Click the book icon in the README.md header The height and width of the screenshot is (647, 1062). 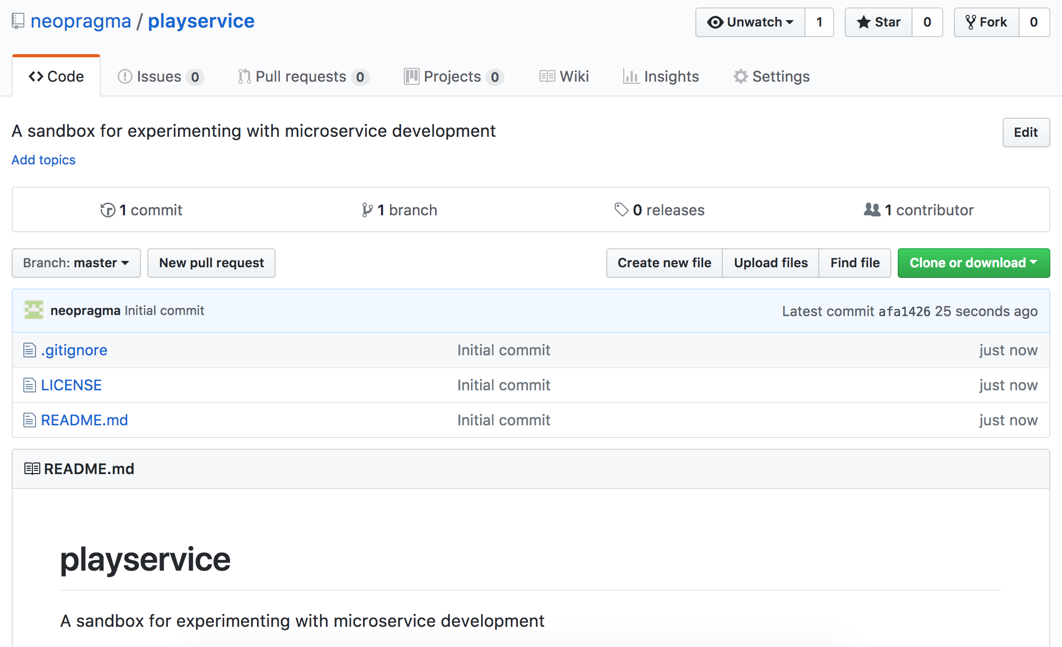coord(32,469)
